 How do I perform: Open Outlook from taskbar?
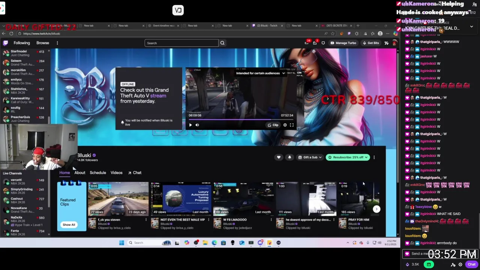click(242, 243)
